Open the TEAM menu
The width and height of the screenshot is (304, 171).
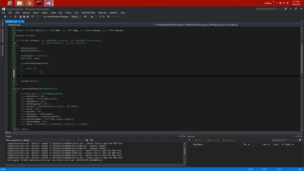53,13
